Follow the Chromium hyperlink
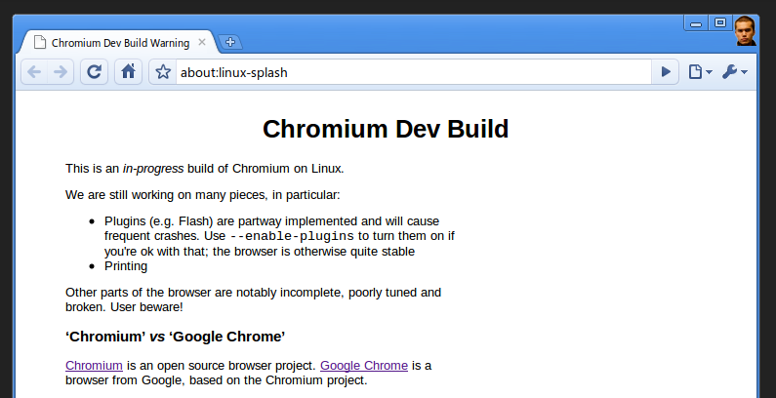776x398 pixels. 94,366
